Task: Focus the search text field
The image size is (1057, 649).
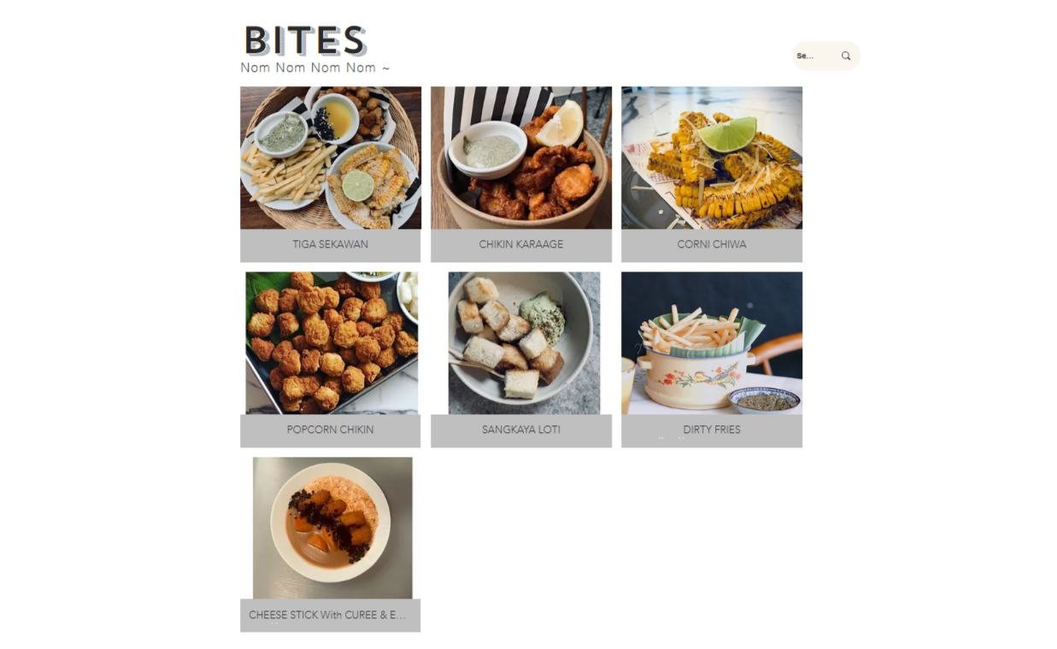Action: coord(814,56)
